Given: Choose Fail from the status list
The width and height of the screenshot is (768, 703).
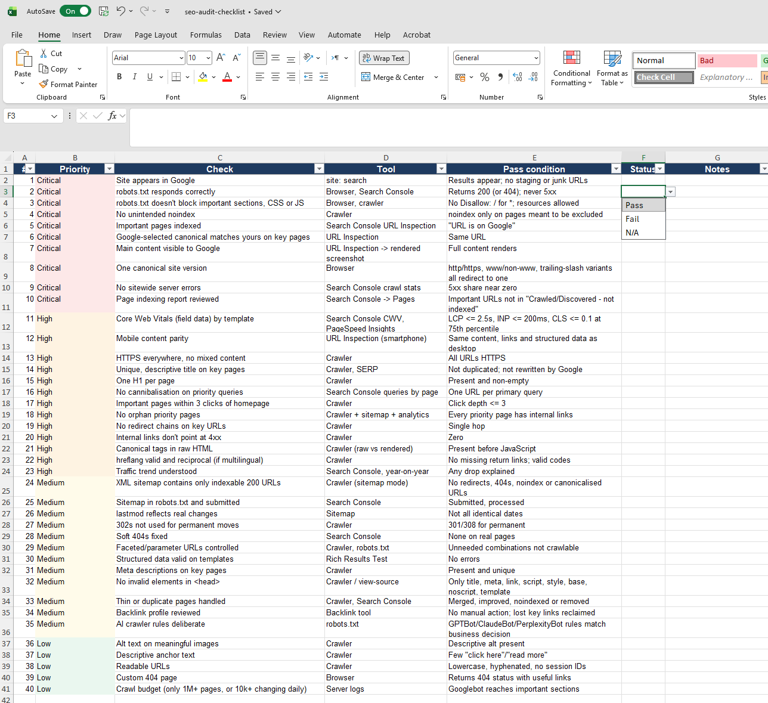Looking at the screenshot, I should [x=643, y=219].
